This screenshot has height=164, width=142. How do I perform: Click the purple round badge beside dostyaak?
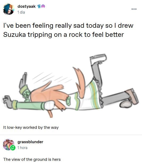[x=43, y=6]
